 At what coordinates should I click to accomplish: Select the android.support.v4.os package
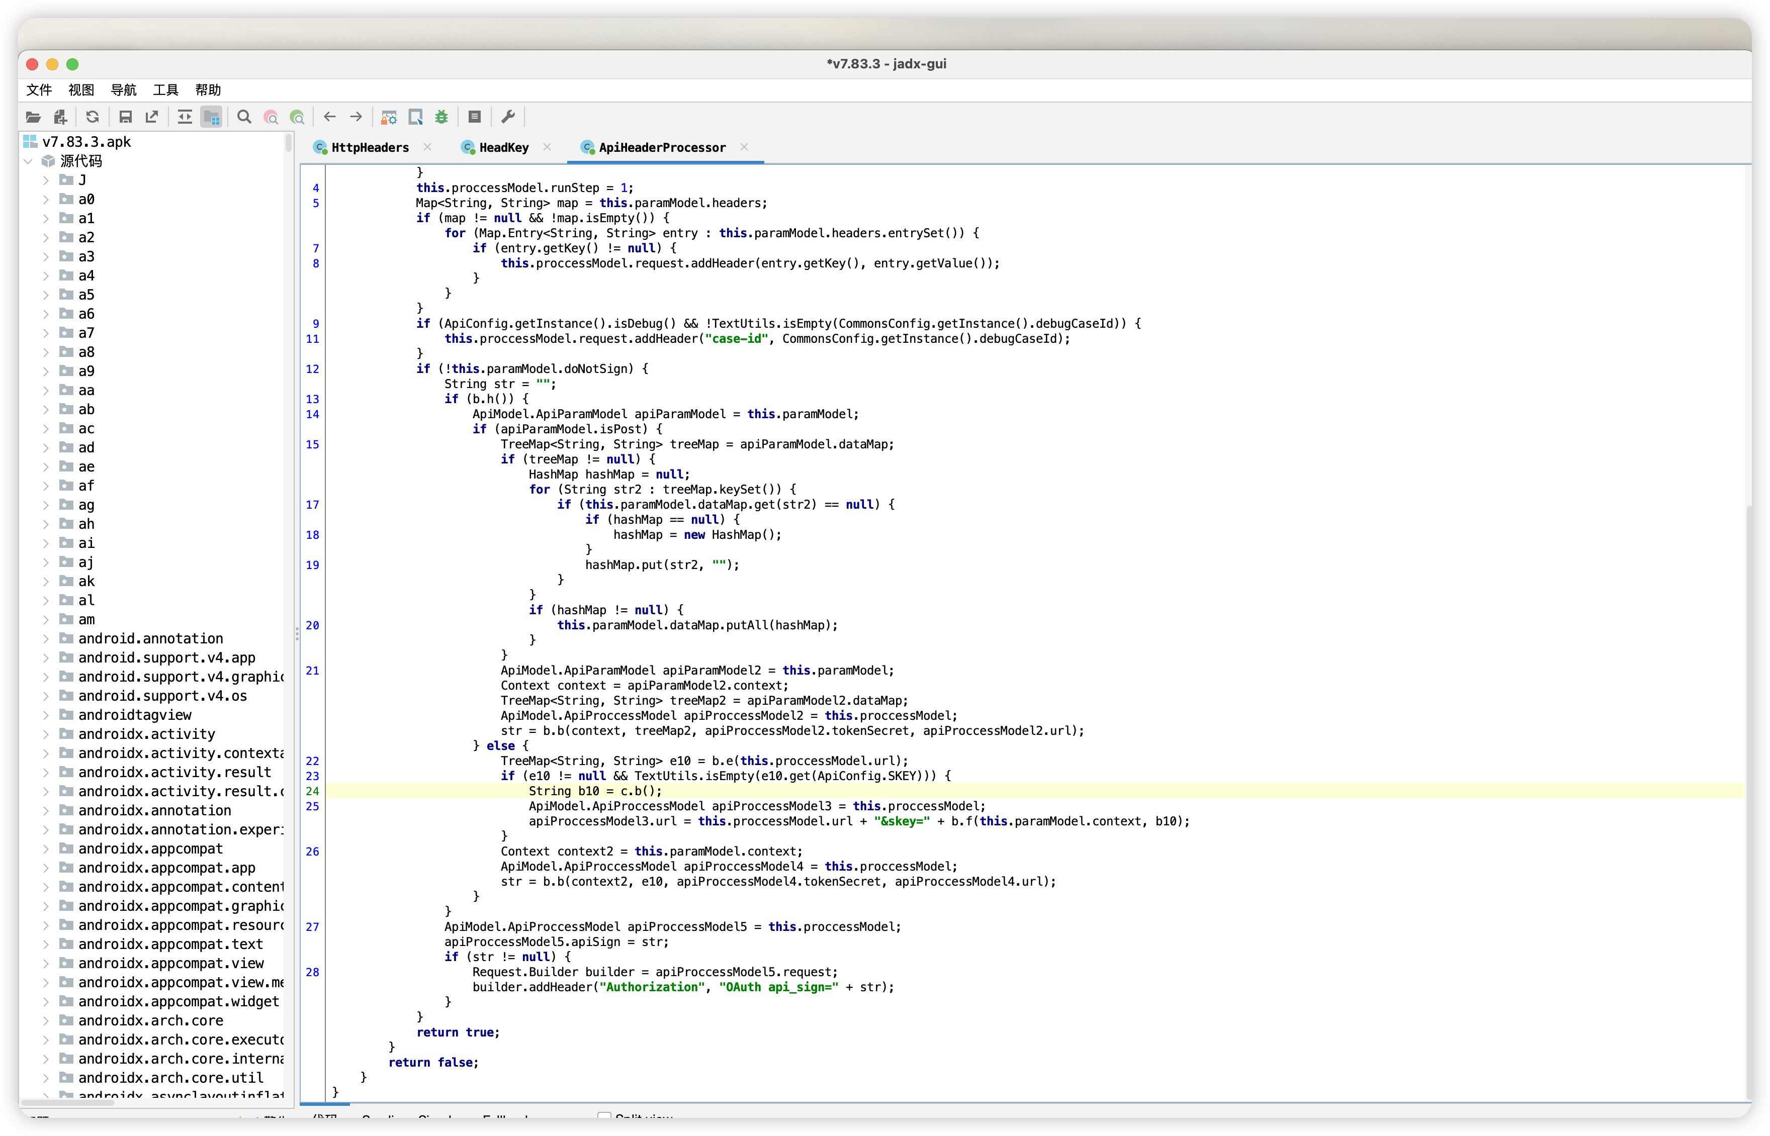point(162,696)
